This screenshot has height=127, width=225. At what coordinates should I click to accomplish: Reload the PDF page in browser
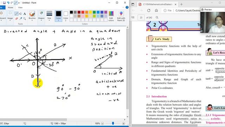[x=149, y=11]
